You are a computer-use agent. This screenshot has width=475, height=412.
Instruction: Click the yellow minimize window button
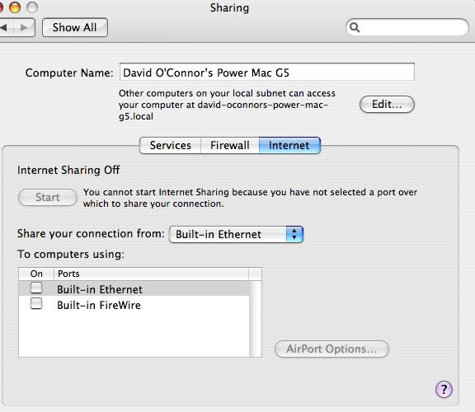point(15,7)
